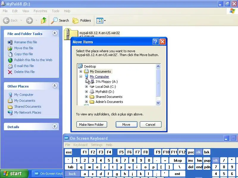Click the Move button in dialog
This screenshot has width=238, height=178.
click(126, 124)
